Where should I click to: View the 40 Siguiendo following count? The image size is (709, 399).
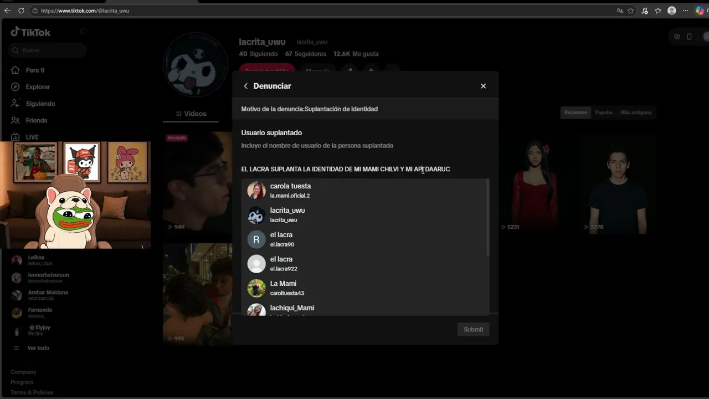pyautogui.click(x=258, y=54)
